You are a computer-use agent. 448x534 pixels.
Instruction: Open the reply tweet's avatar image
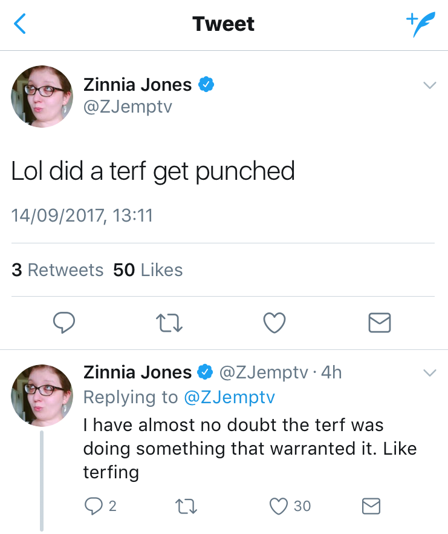[x=41, y=394]
